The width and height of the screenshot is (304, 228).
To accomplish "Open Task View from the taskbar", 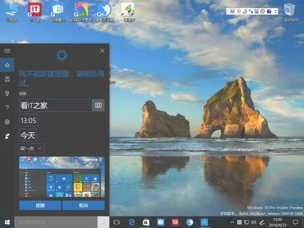I will pos(117,222).
